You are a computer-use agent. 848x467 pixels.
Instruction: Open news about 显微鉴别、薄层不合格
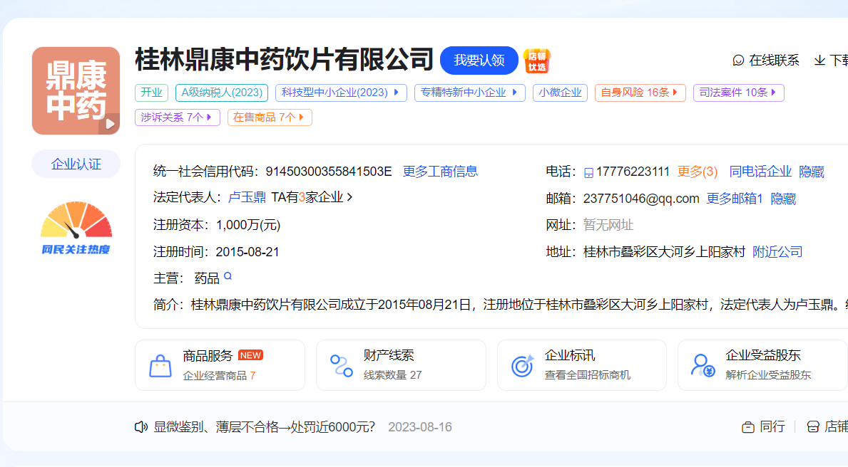pos(264,427)
